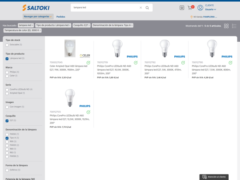
Task: Open the Usuario account dropdown
Action: tap(210, 10)
